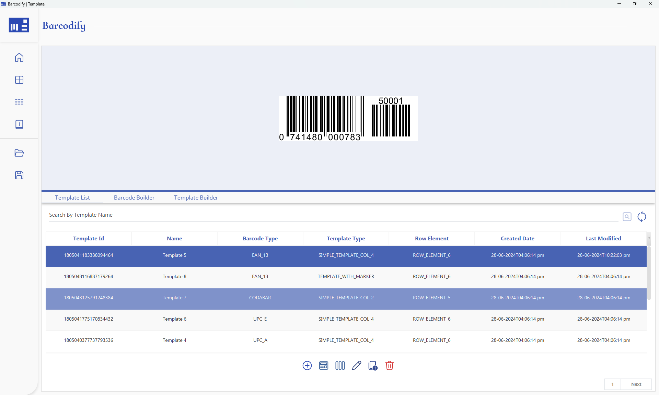Click page number 1 button

click(612, 384)
